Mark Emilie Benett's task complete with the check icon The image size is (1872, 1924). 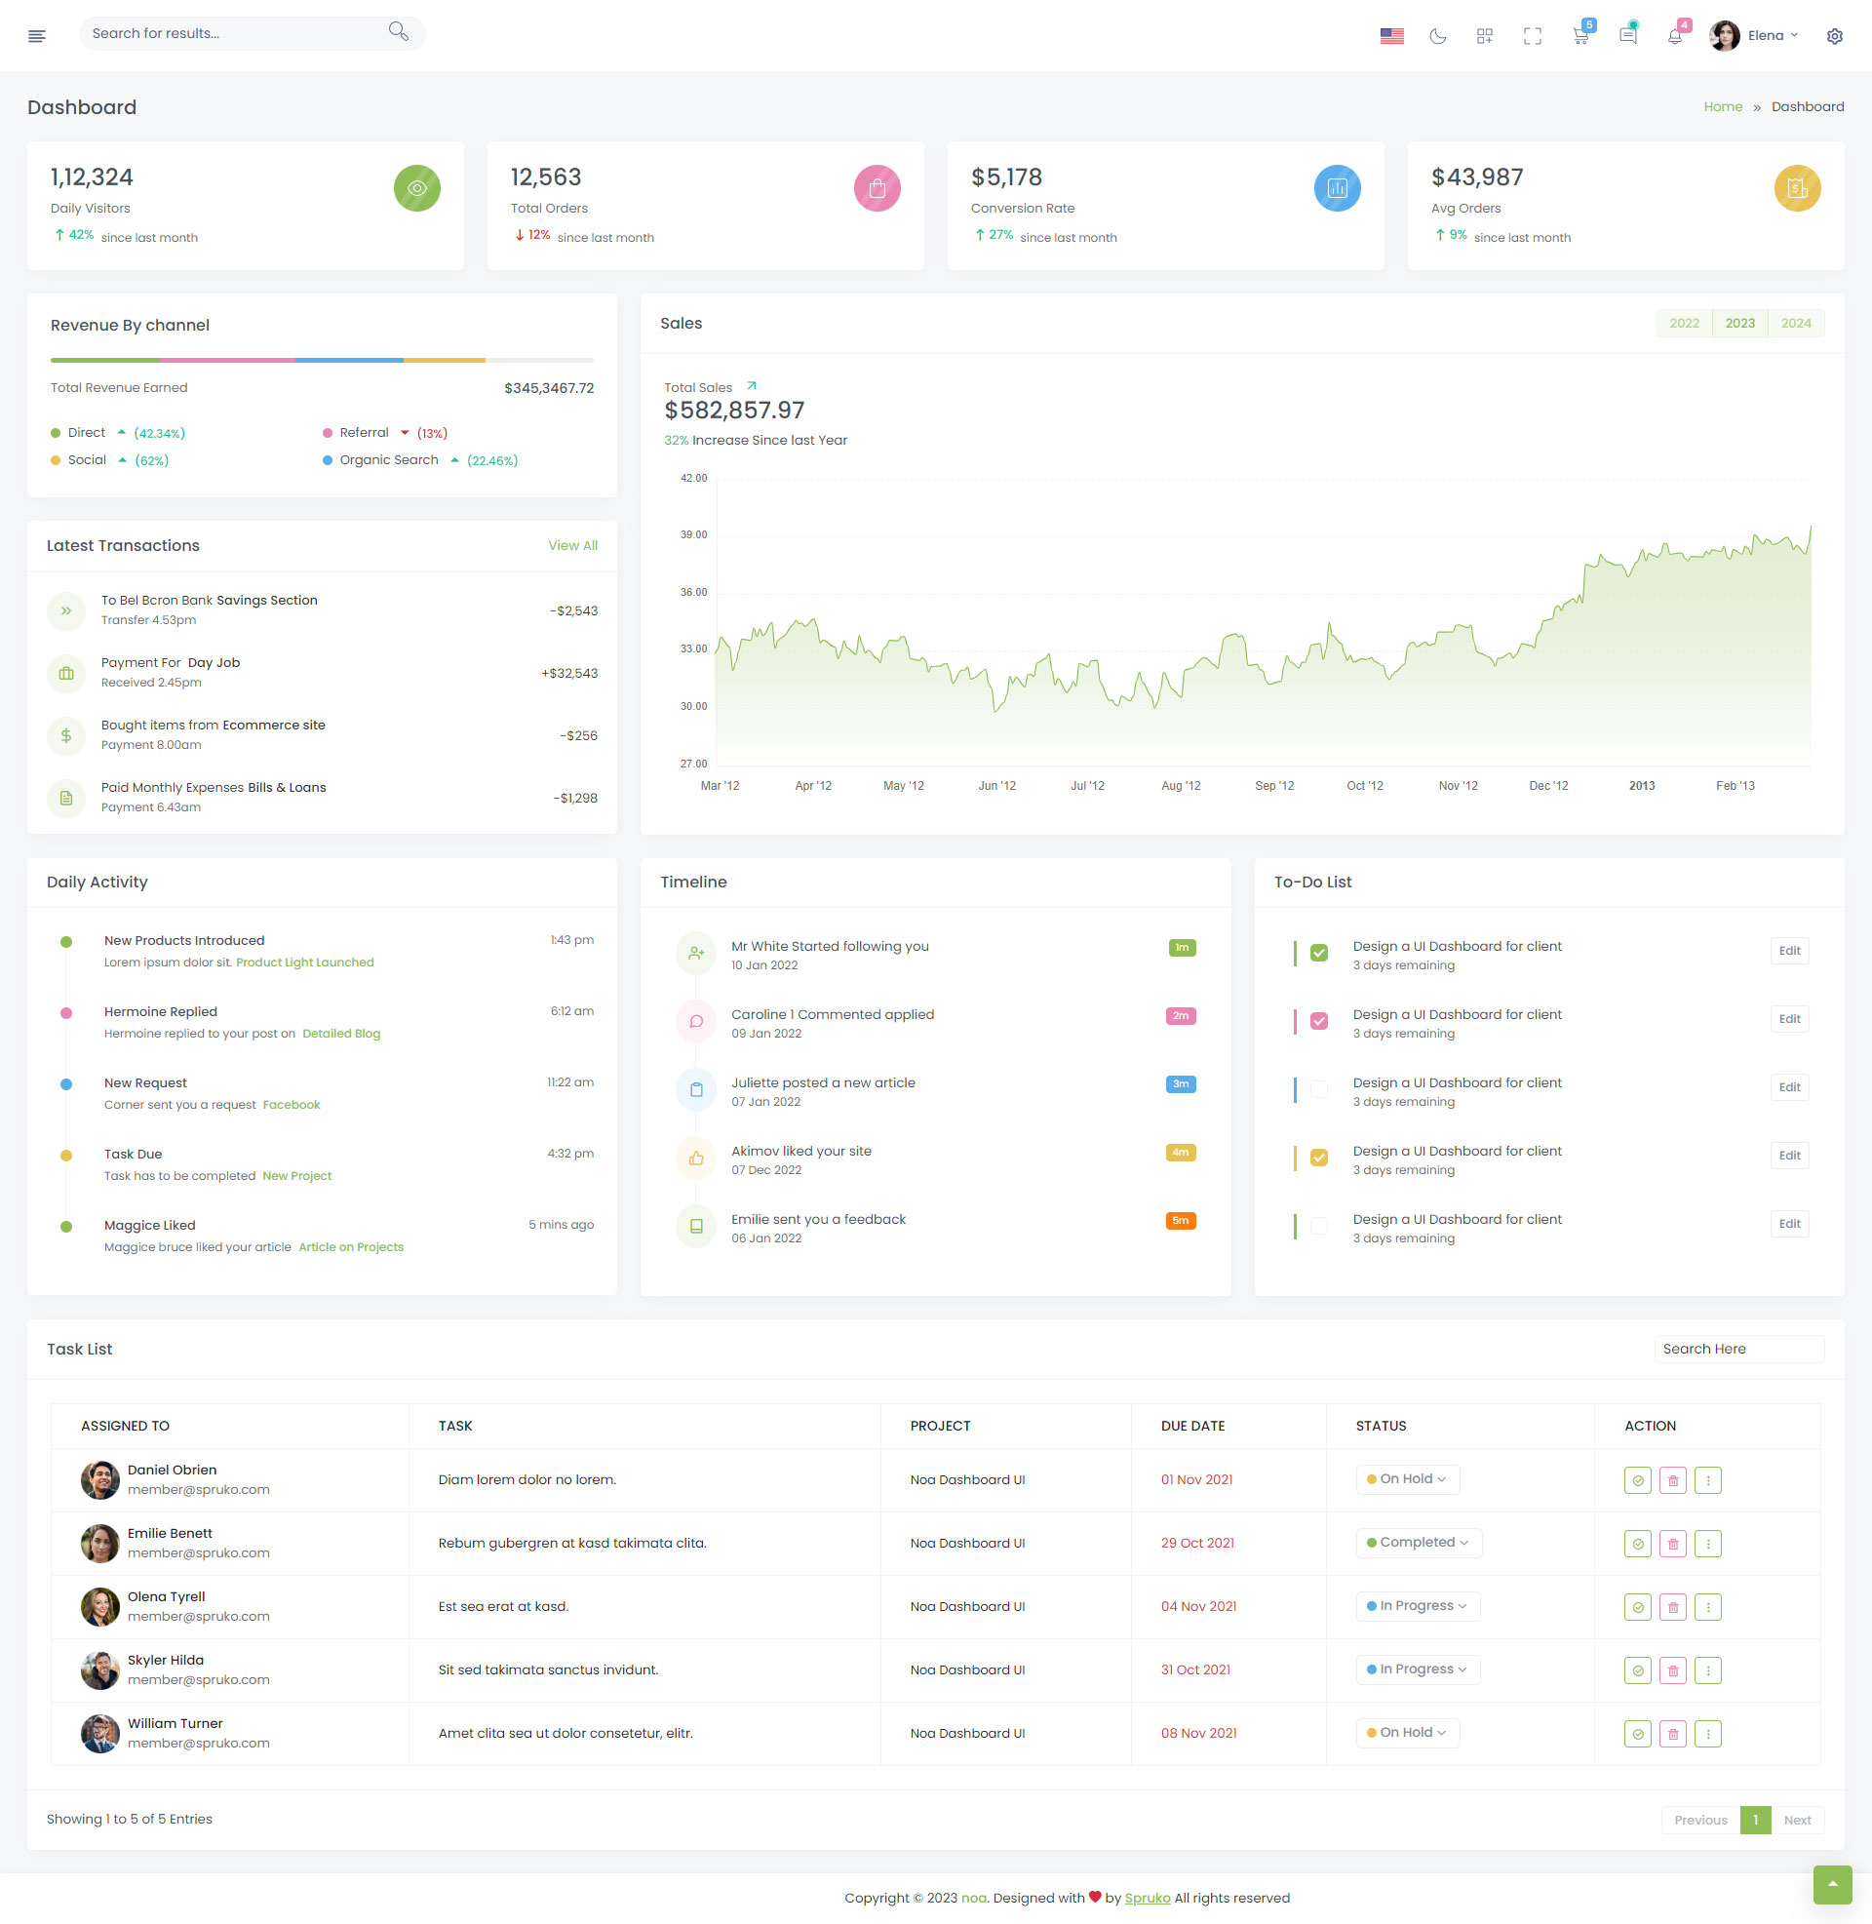[x=1637, y=1544]
